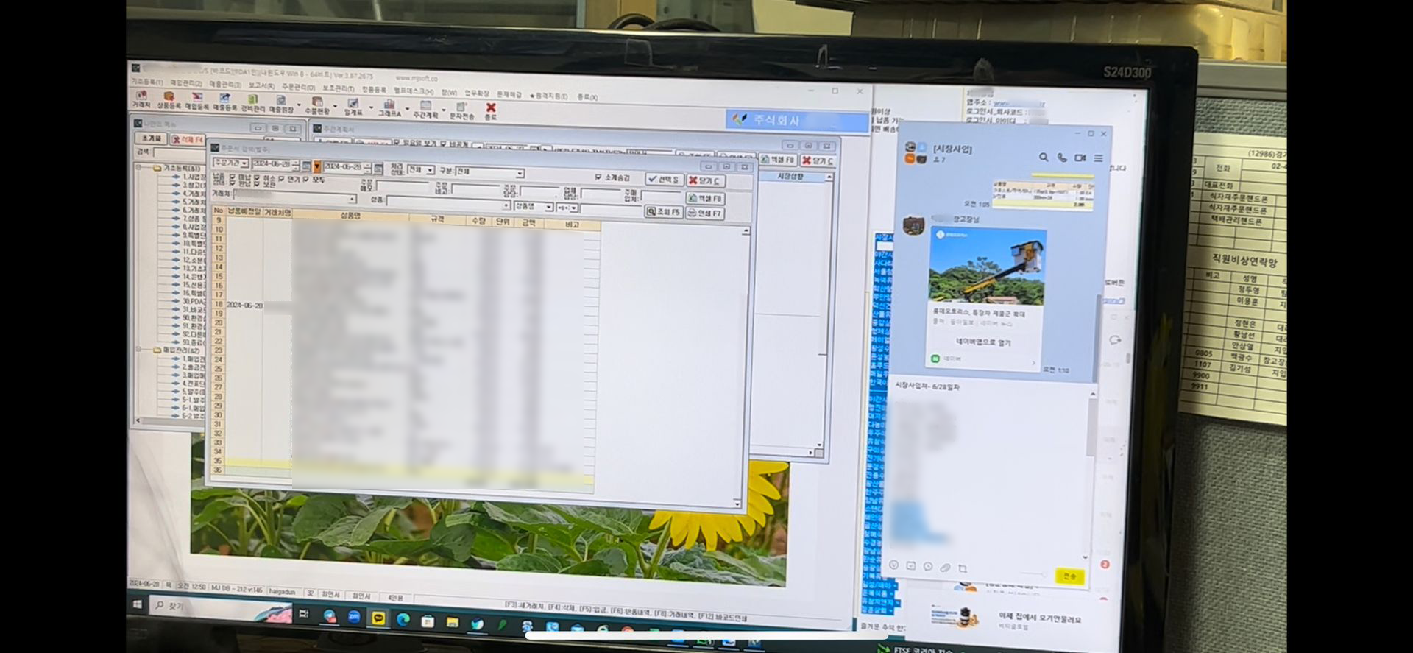Click the Windows Start button

(138, 604)
